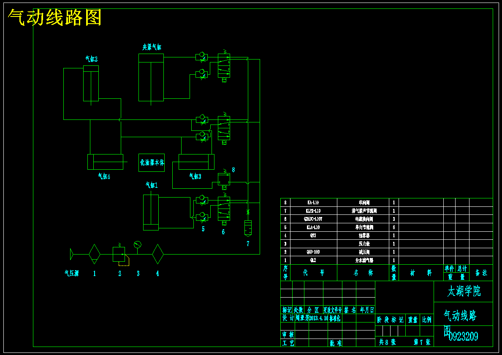Select the solenoid valve connected to 夹紧气缸
The height and width of the screenshot is (355, 502).
(x=224, y=65)
